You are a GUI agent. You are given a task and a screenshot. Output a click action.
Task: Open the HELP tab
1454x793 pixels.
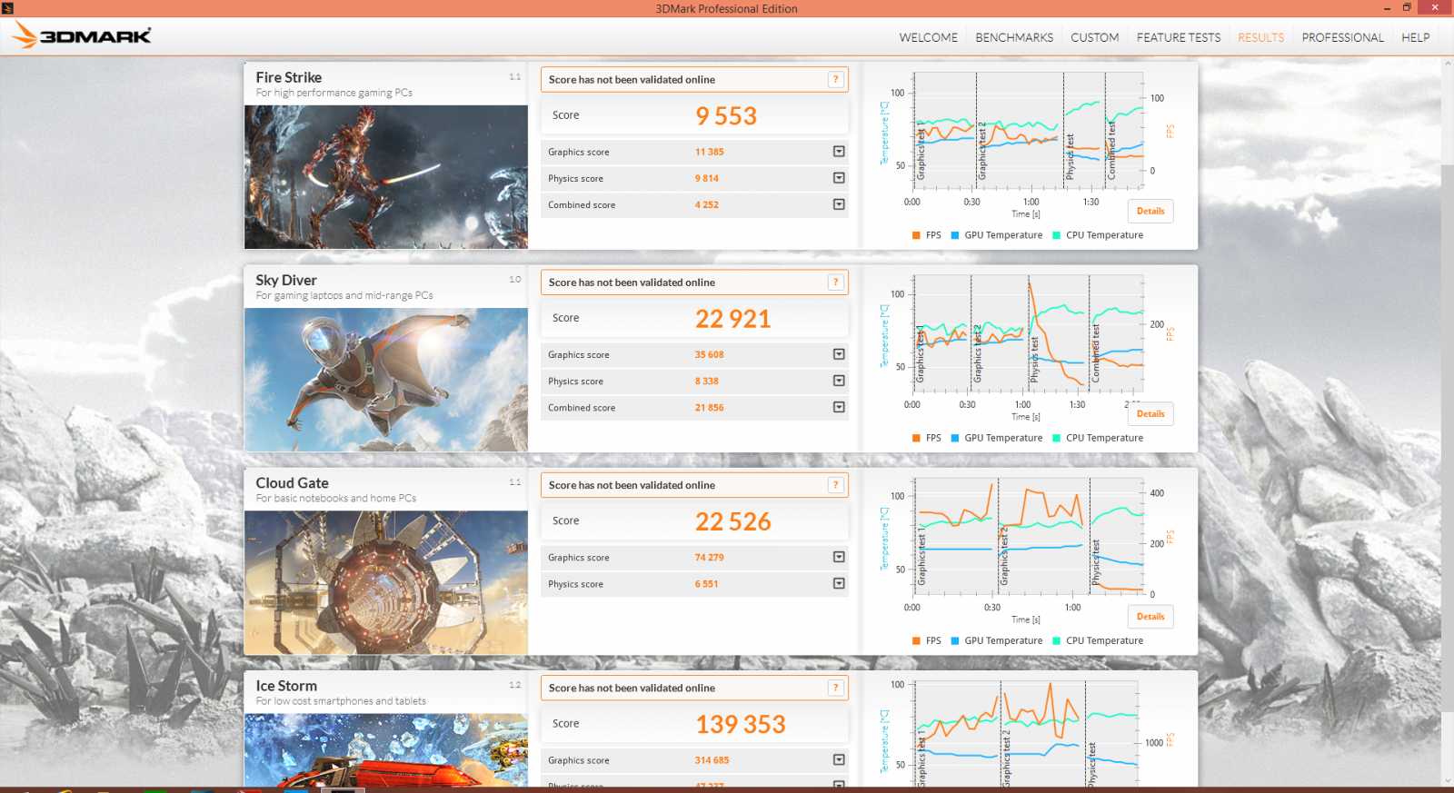pyautogui.click(x=1415, y=37)
